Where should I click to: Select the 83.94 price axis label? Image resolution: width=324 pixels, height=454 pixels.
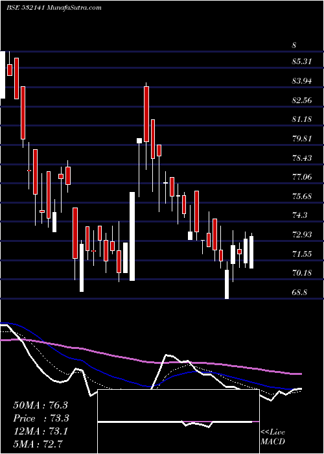303,81
